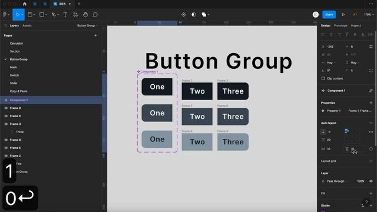Open the Resources tool
The height and width of the screenshot is (212, 377).
75,15
